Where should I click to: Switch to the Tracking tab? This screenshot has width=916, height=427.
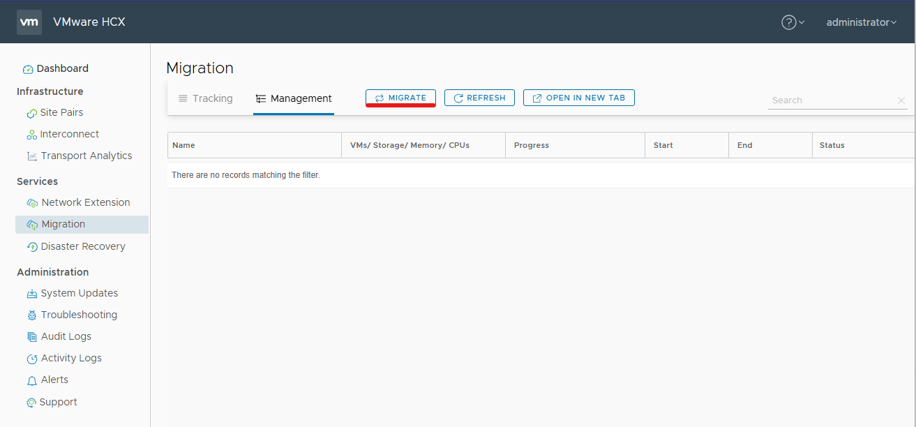click(x=206, y=98)
